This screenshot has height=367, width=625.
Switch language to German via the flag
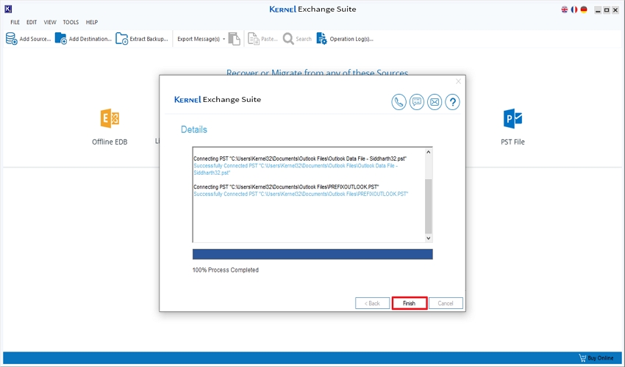coord(584,10)
